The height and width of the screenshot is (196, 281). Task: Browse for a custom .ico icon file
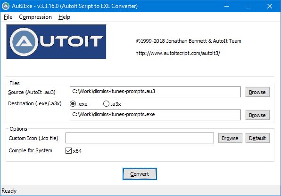point(230,138)
